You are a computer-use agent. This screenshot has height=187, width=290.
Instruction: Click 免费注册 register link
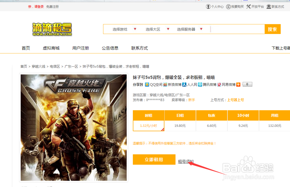(x=52, y=7)
